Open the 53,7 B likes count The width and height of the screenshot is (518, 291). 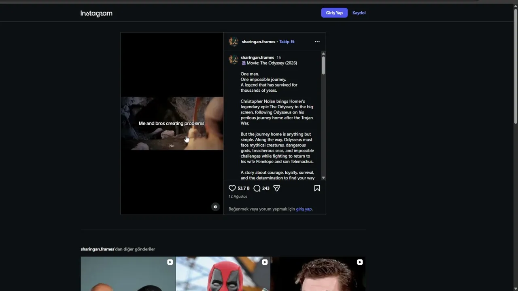click(x=244, y=188)
